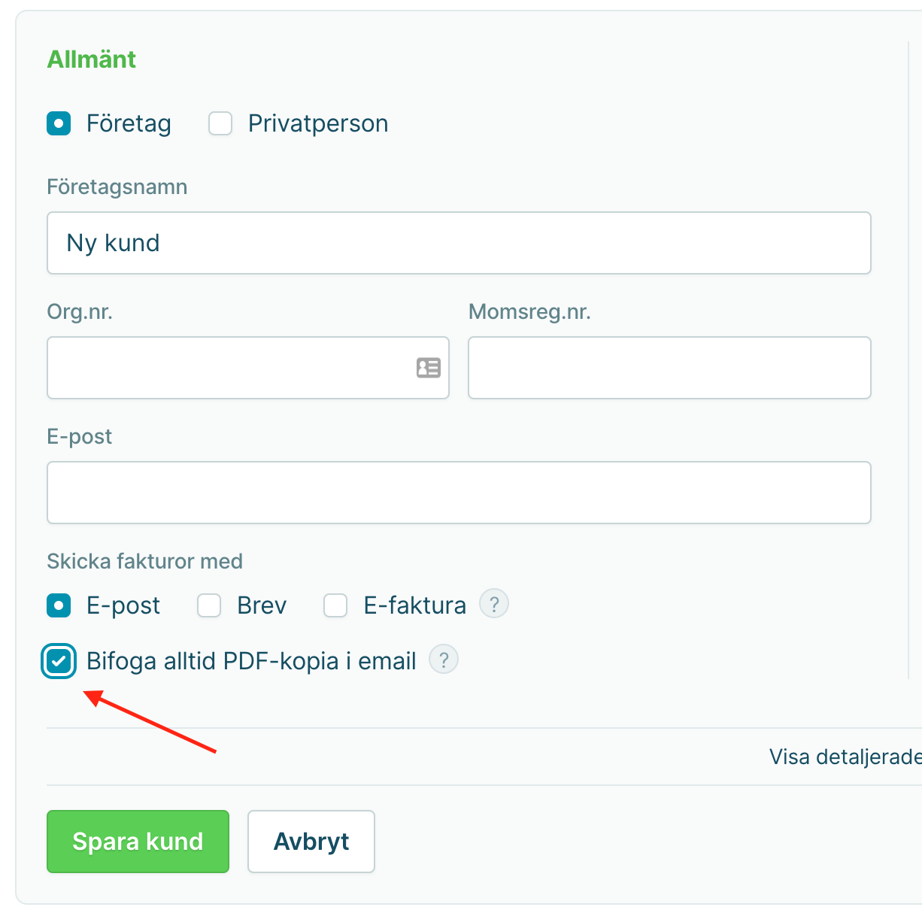922x916 pixels.
Task: Click the Företagsnamn field label
Action: (117, 187)
